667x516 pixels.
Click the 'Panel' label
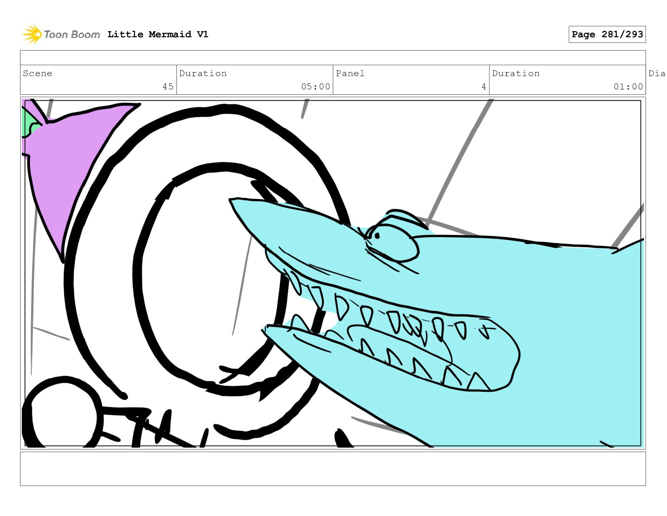(x=350, y=73)
